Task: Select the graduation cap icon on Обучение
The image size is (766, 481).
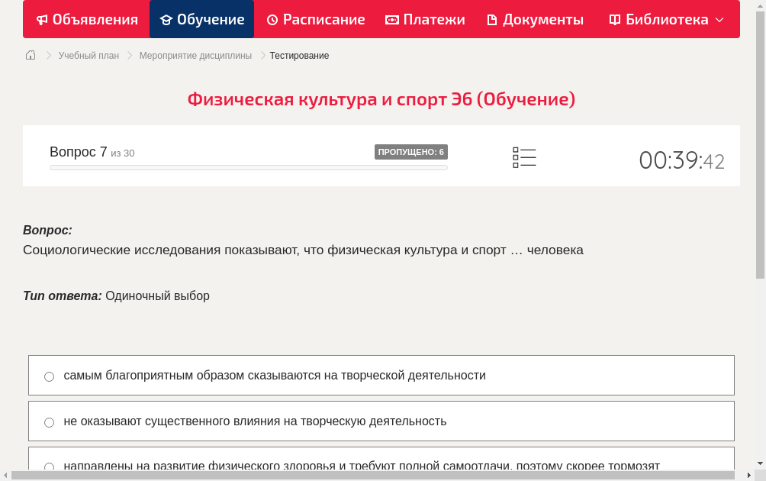Action: click(166, 19)
